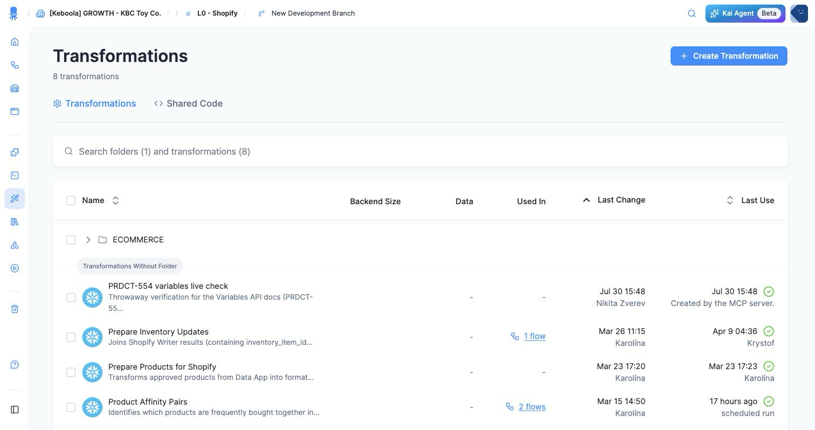
Task: Open the Jobs play icon in sidebar
Action: coord(15,268)
